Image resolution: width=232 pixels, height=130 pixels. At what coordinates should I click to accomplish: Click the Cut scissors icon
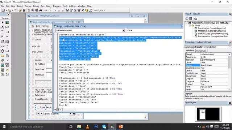coord(29,10)
